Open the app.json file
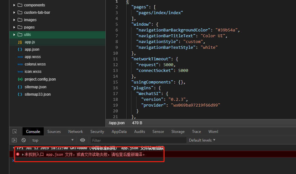 (x=32, y=49)
